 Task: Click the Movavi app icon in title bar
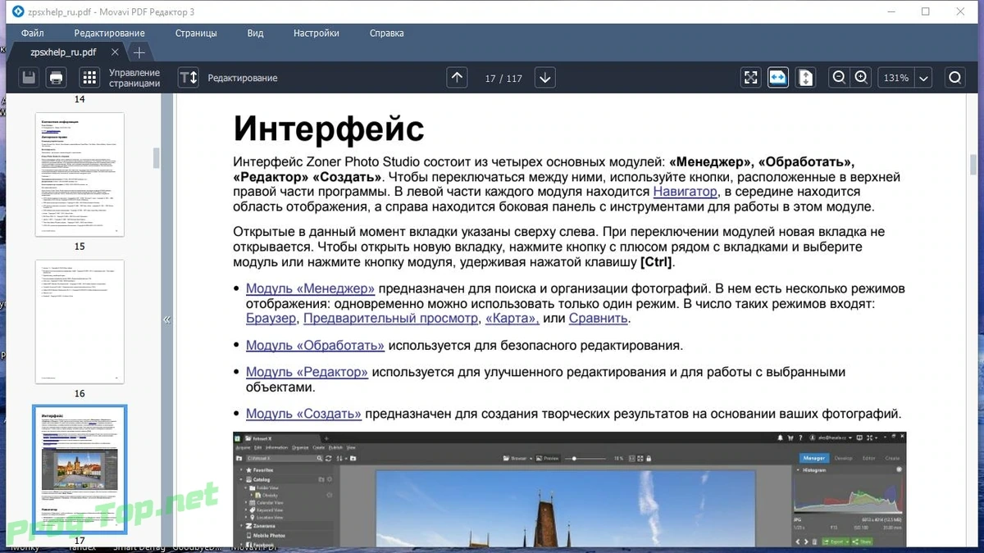[x=17, y=11]
